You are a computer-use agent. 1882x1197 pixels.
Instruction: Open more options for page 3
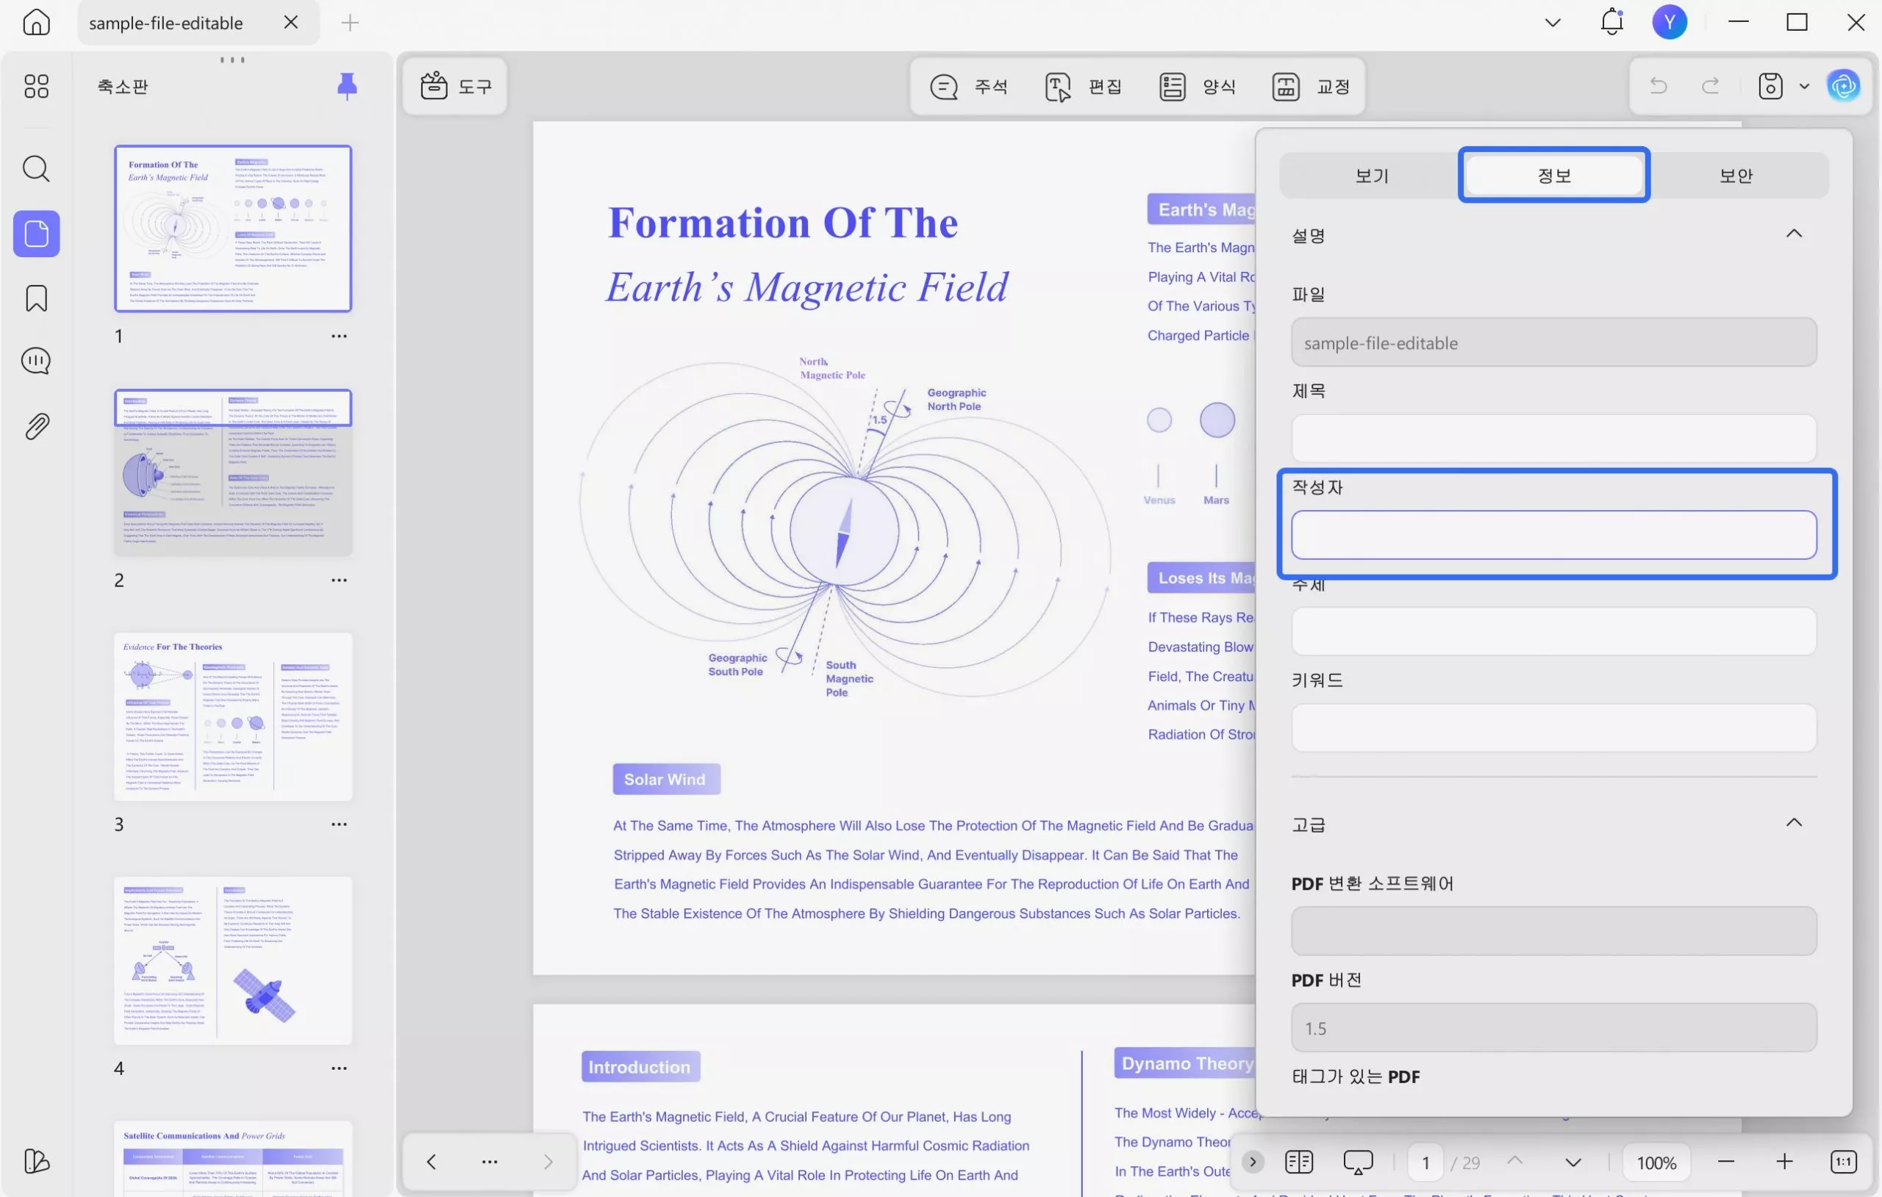point(338,824)
